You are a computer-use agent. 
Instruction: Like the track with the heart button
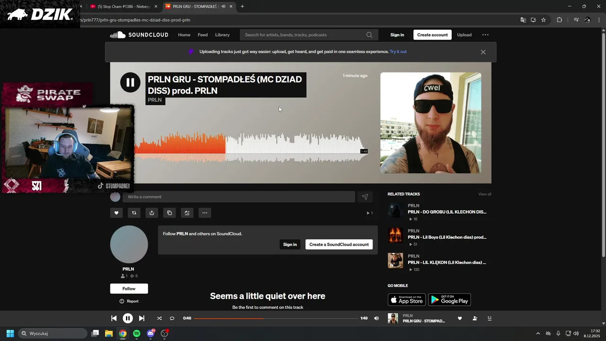[116, 213]
